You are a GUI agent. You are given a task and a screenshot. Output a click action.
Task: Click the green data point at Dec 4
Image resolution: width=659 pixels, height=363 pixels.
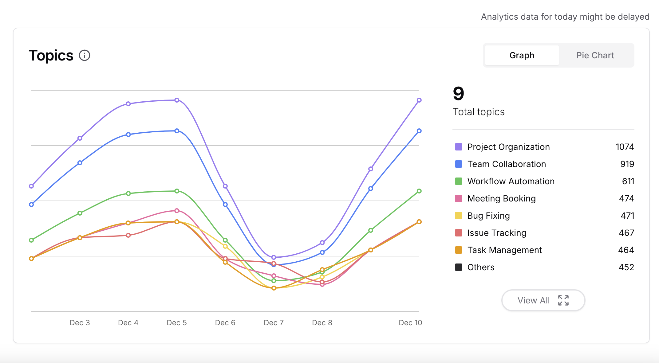tap(128, 193)
